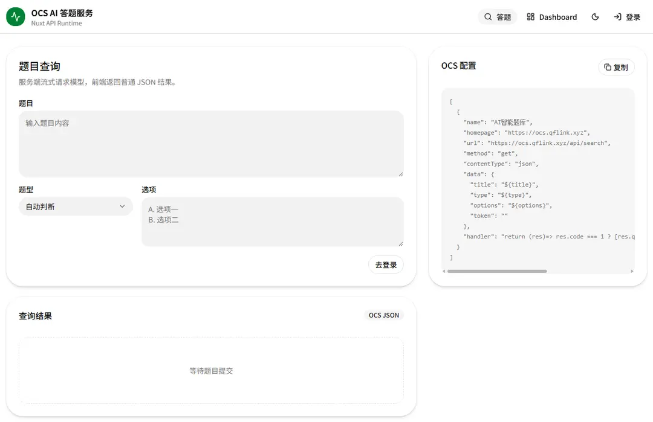The image size is (653, 422).
Task: Copy the OCS config with 复制 button
Action: coord(616,68)
